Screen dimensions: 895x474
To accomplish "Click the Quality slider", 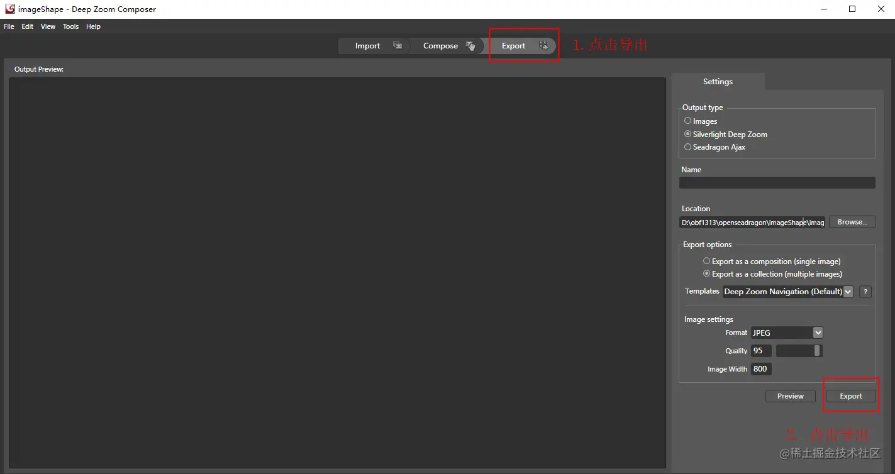I will click(x=799, y=351).
